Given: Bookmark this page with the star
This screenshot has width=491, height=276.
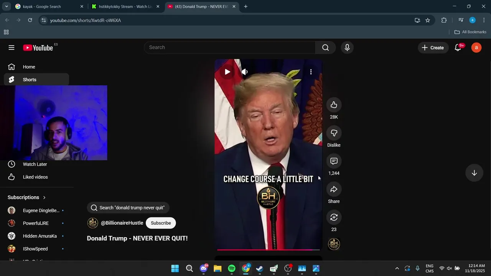Looking at the screenshot, I should tap(428, 20).
